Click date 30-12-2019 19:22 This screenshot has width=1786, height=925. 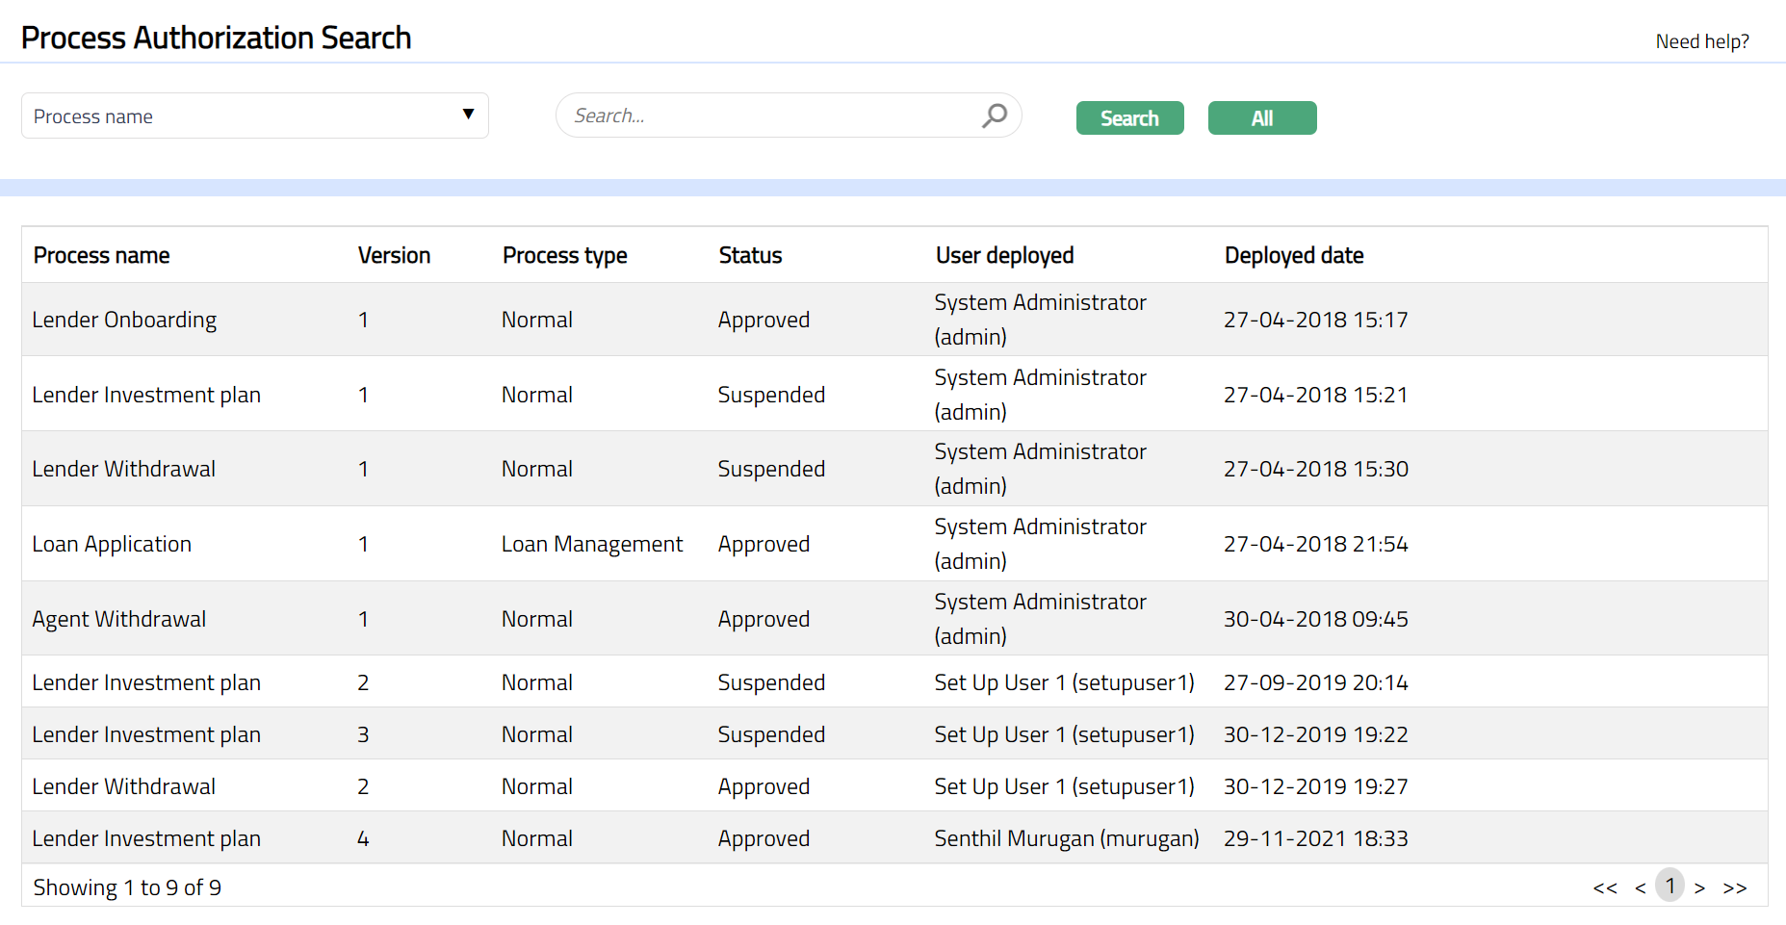1316,734
